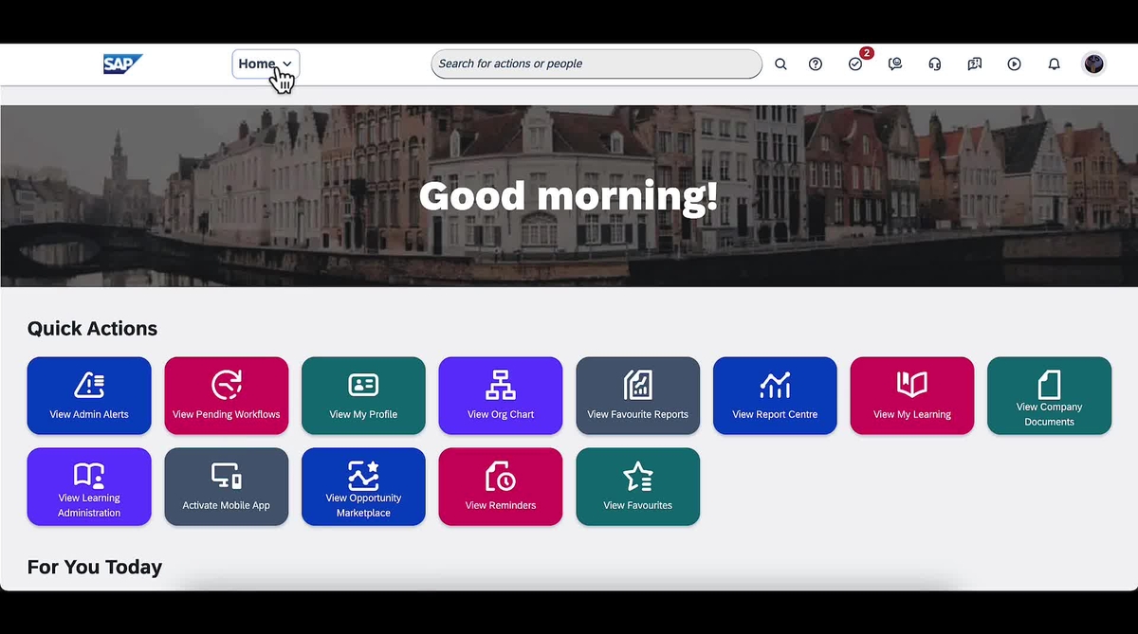Open View Report Centre tile

pos(775,396)
